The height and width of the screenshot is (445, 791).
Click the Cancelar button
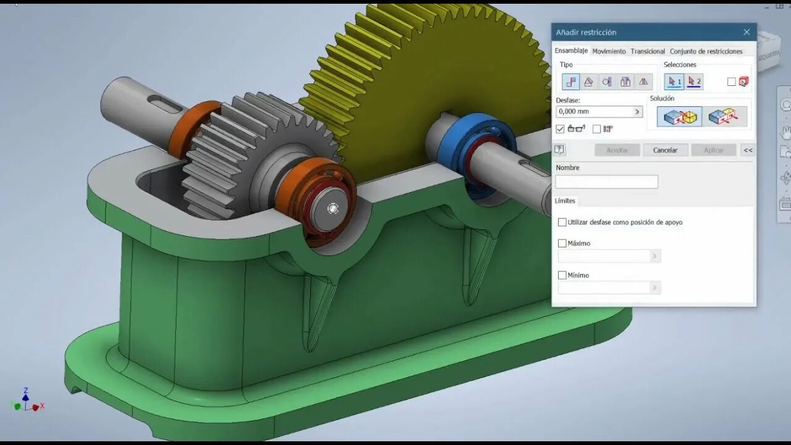point(666,150)
